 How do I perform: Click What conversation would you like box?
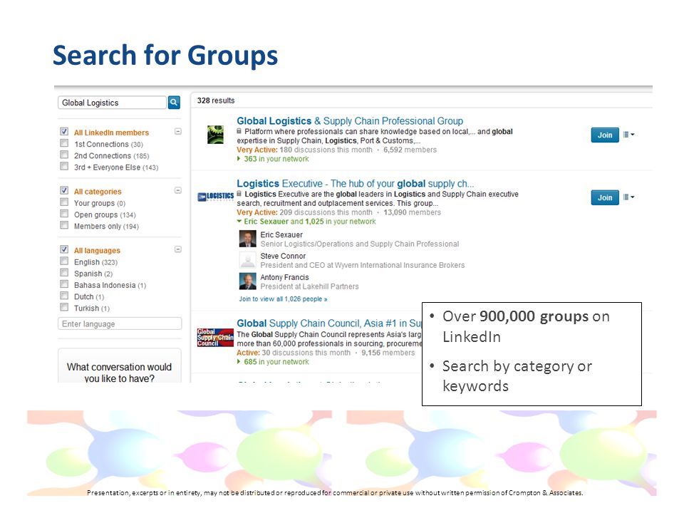pyautogui.click(x=120, y=366)
